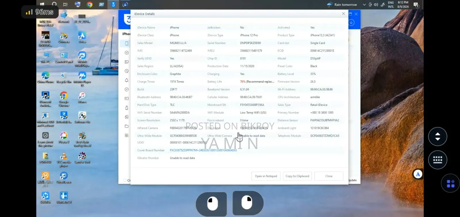Click the Primary Number +880 18 3600 1095
460x217 pixels.
[322, 113]
